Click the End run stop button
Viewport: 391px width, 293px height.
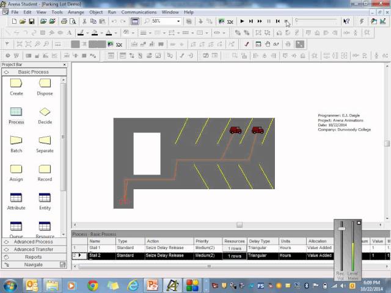(286, 21)
